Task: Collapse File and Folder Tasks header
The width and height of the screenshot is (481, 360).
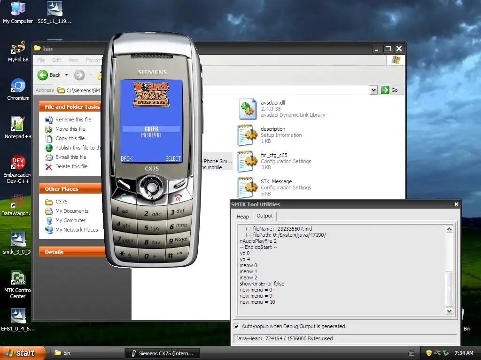Action: [72, 107]
